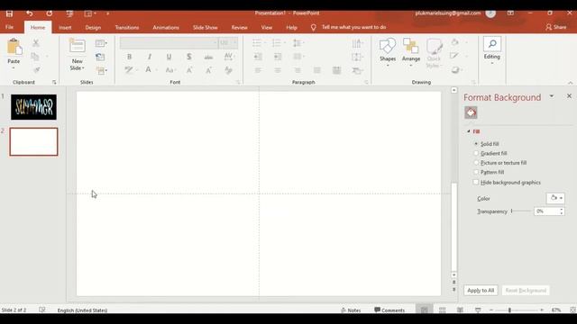Open Quick Styles gallery
The height and width of the screenshot is (324, 577).
tap(434, 53)
